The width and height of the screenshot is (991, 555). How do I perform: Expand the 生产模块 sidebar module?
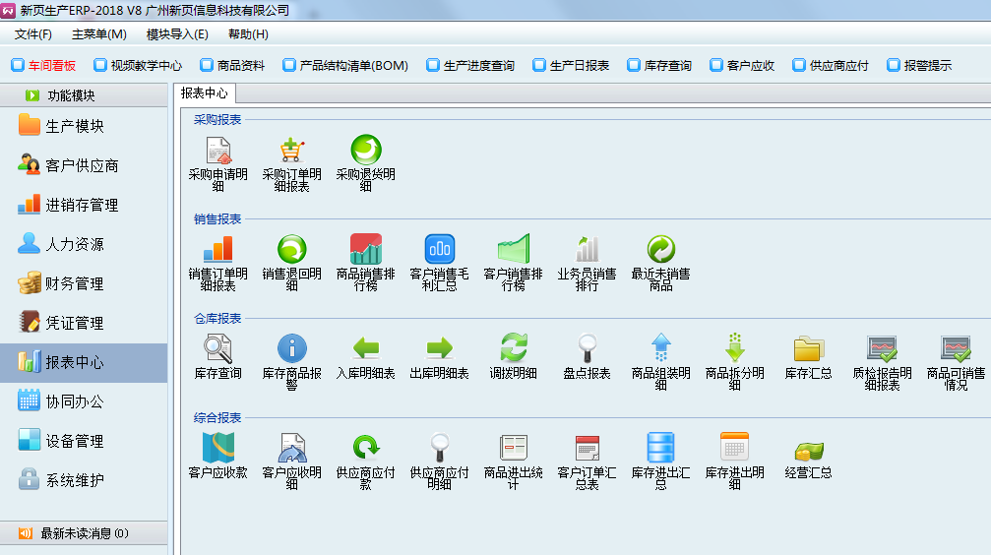click(74, 126)
